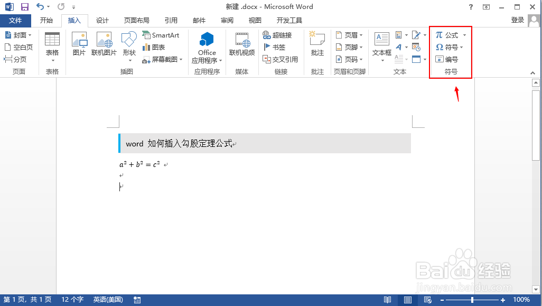Open word count (12 个字)
This screenshot has width=542, height=306.
(x=72, y=300)
